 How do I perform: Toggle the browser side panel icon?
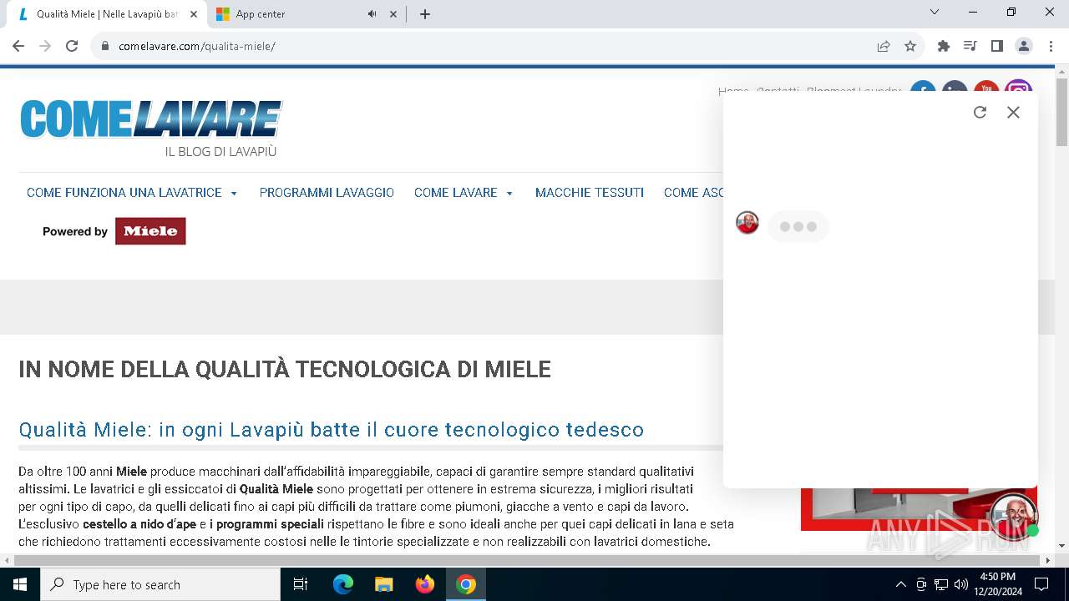pos(996,46)
